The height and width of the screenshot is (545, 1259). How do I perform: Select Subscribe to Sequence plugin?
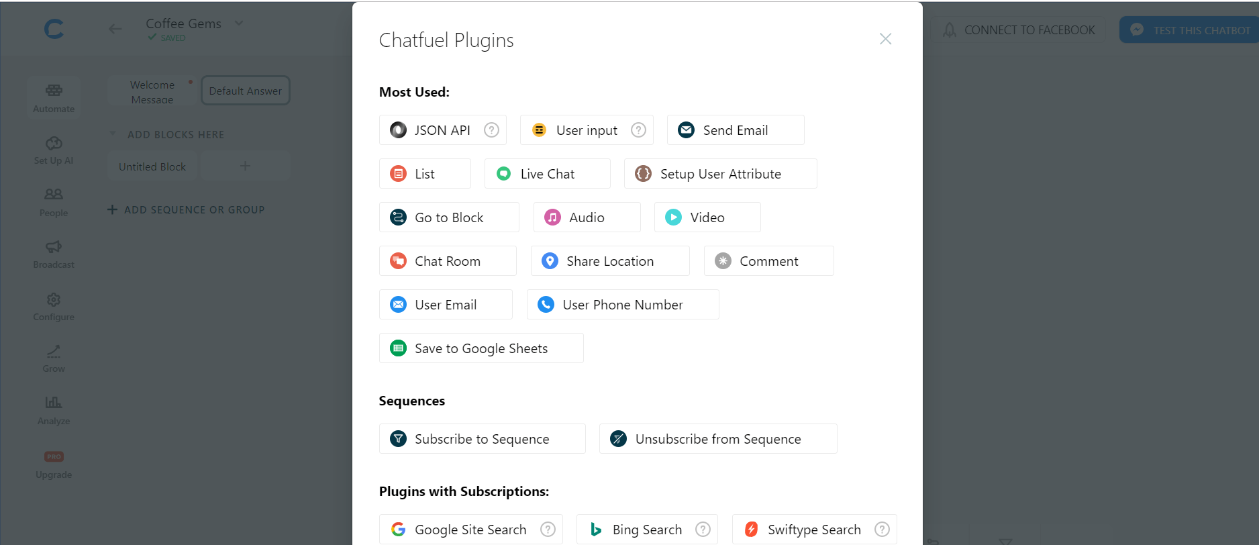(x=482, y=439)
